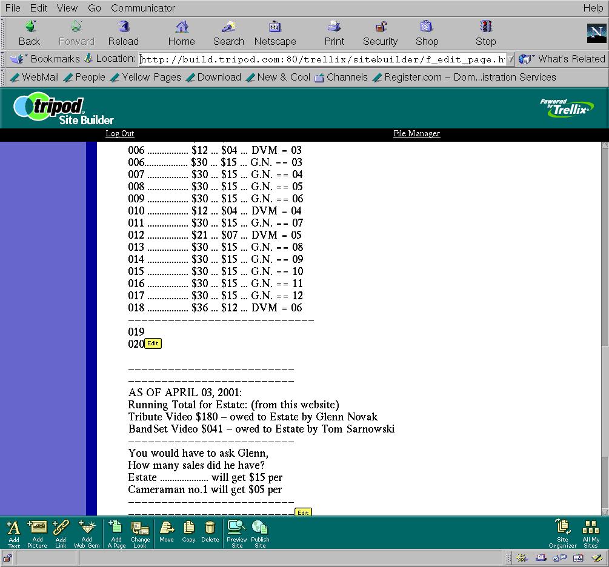609x567 pixels.
Task: Click the page scrollbar up arrow
Action: (x=605, y=145)
